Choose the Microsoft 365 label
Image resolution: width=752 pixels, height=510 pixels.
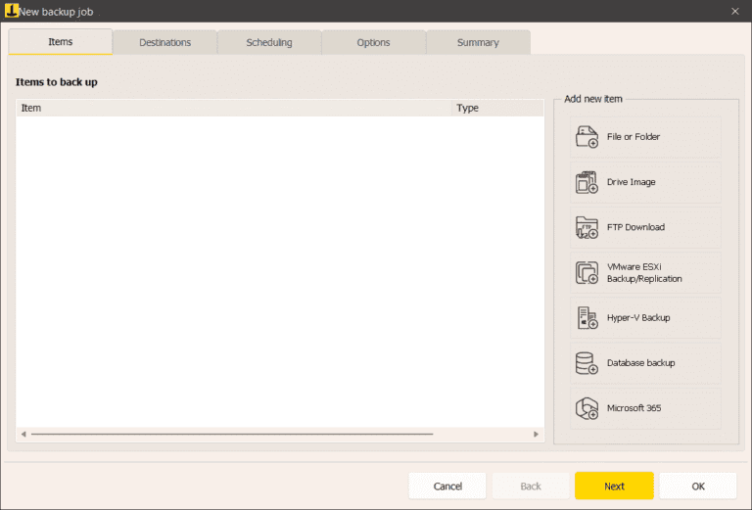point(634,408)
